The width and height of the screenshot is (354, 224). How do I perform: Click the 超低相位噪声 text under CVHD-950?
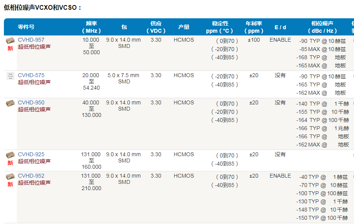coord(34,109)
